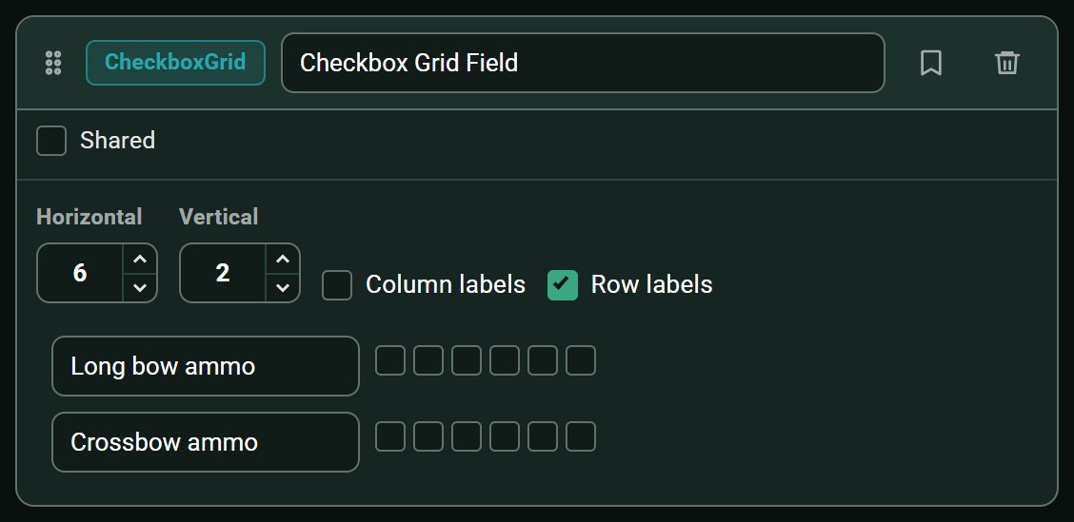Viewport: 1074px width, 522px height.
Task: Check fourth box in Long bow ammo row
Action: (504, 360)
